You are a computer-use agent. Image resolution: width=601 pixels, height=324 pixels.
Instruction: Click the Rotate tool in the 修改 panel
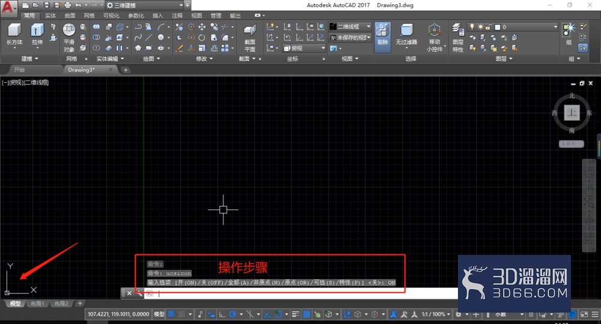click(202, 37)
